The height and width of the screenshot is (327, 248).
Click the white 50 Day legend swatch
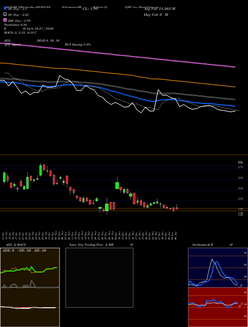click(x=5, y=14)
